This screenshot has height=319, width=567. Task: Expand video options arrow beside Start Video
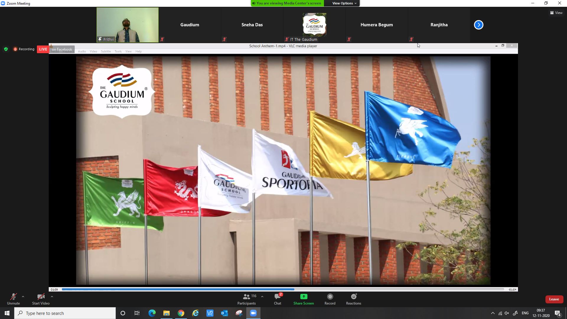52,297
